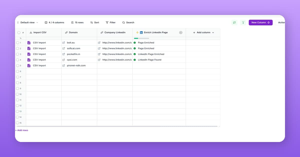
Task: Open the Filter menu item
Action: click(x=110, y=22)
